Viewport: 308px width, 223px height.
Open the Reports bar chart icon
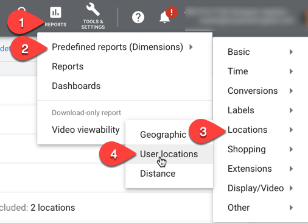pyautogui.click(x=55, y=12)
